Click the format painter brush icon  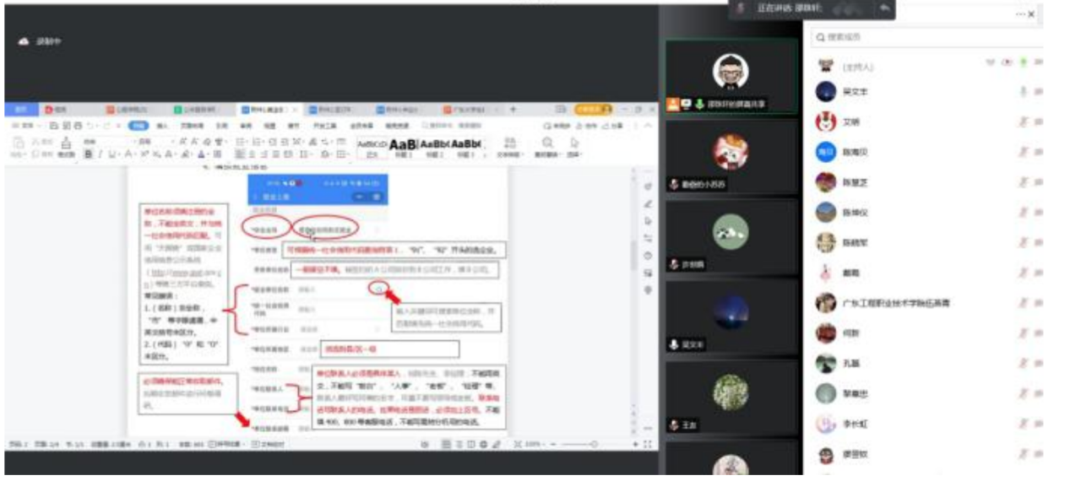coord(66,143)
